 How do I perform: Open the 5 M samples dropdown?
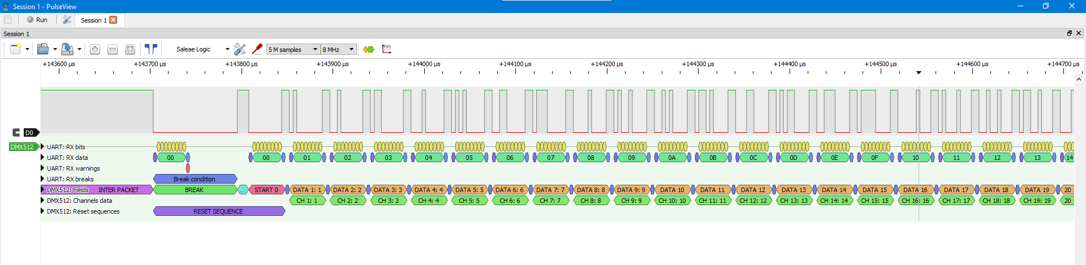coord(293,49)
